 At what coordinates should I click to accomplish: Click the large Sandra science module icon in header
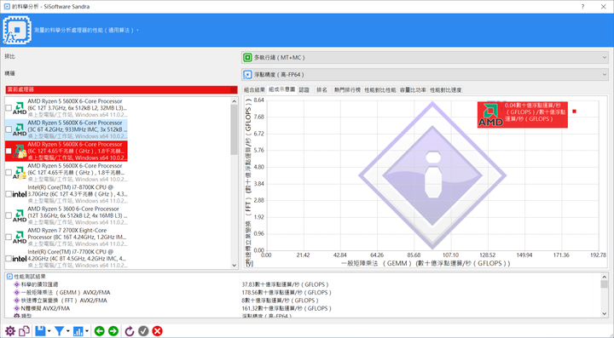click(17, 30)
